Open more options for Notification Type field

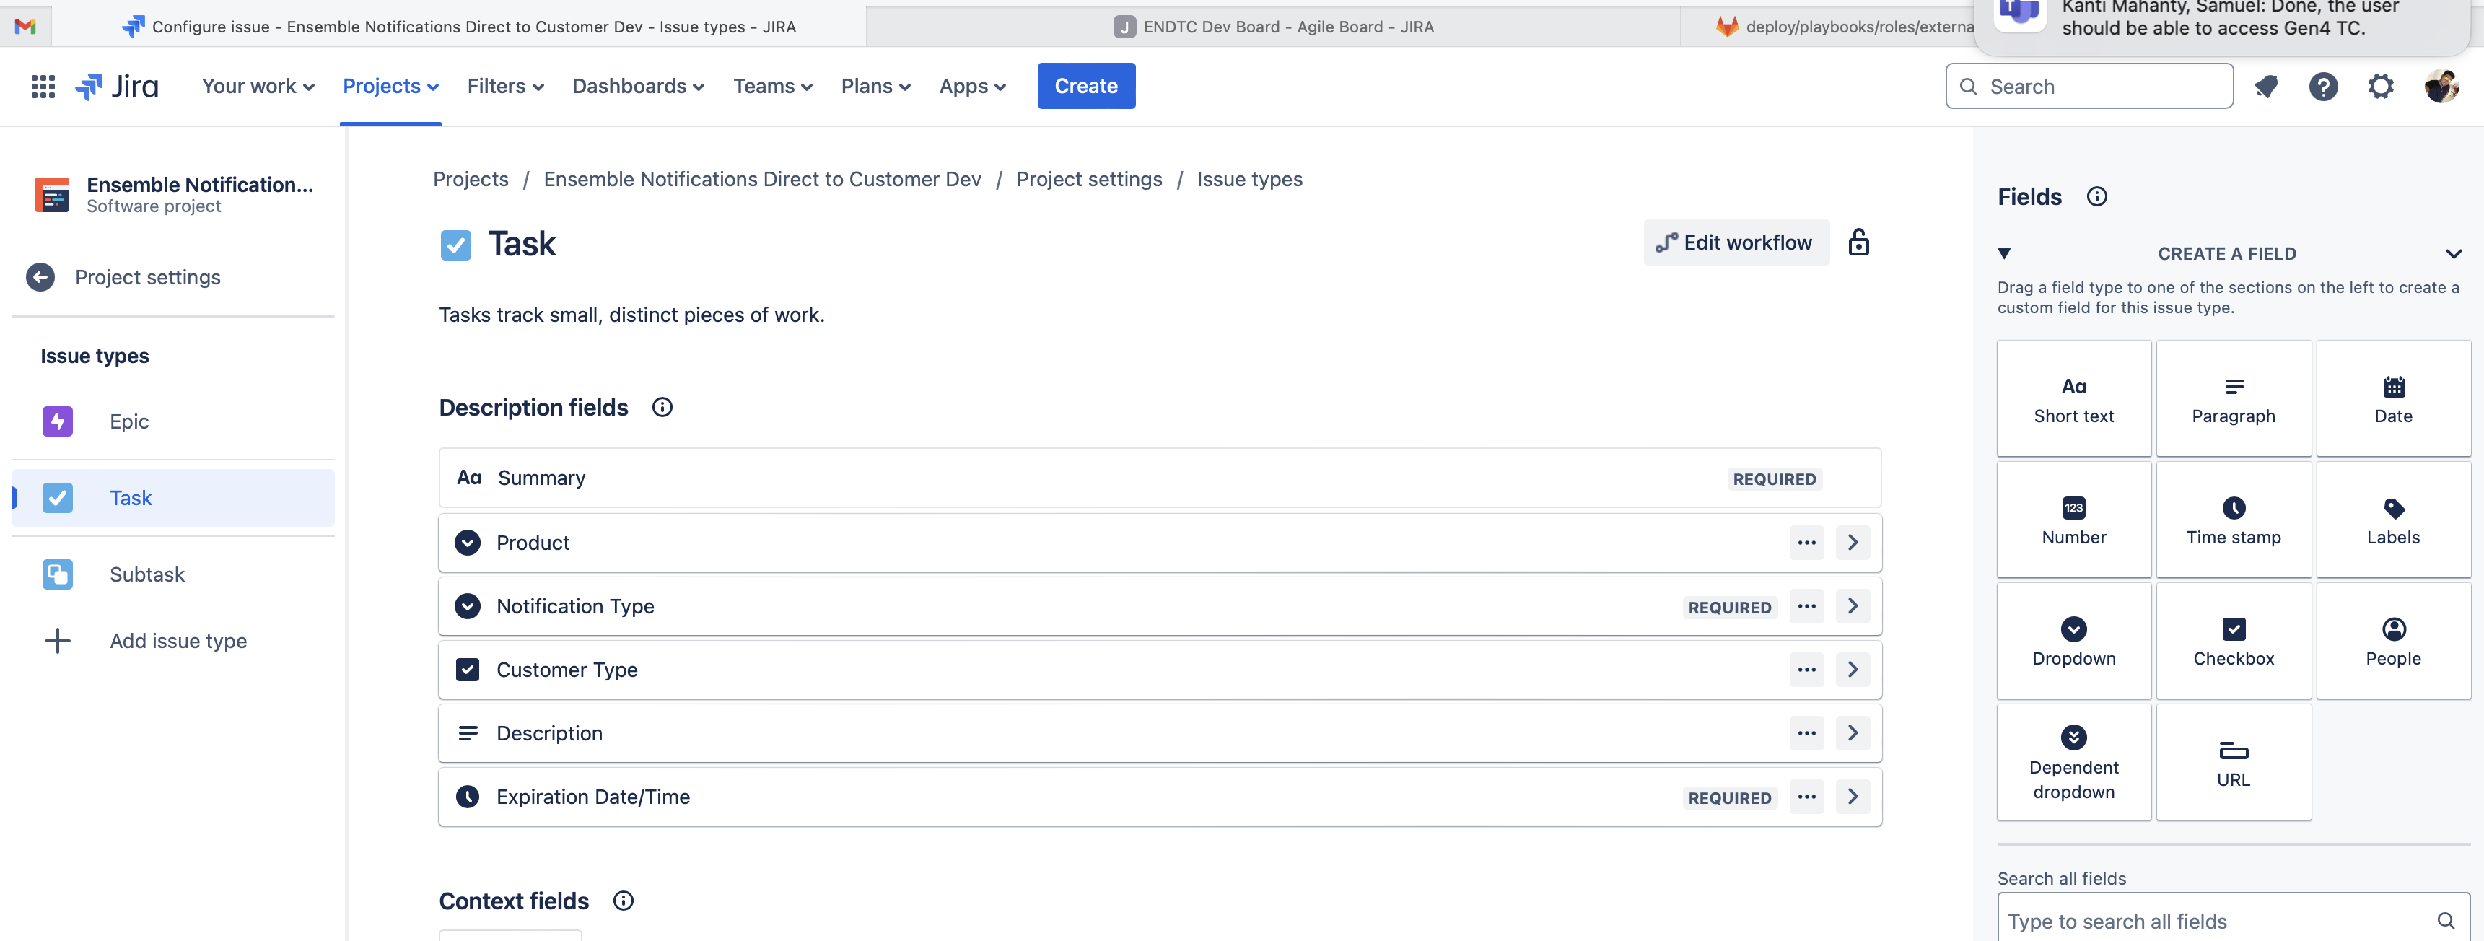(1806, 606)
